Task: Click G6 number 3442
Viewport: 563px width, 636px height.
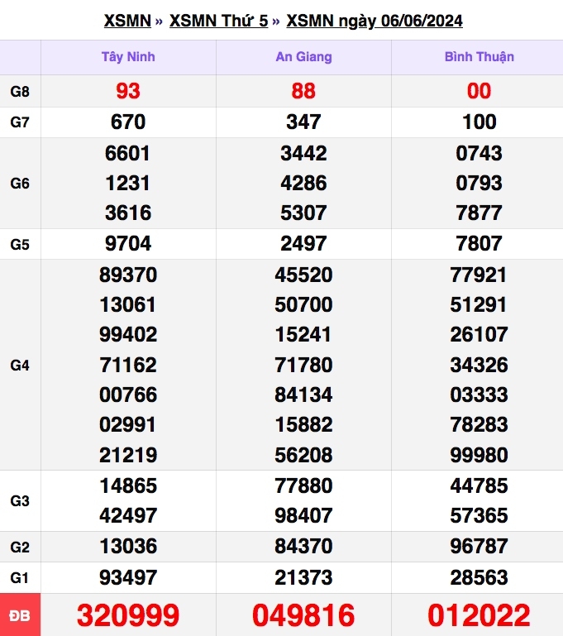Action: coord(303,153)
